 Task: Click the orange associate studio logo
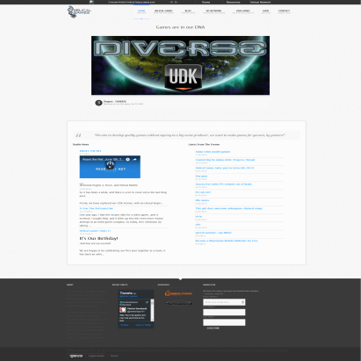click(x=178, y=292)
